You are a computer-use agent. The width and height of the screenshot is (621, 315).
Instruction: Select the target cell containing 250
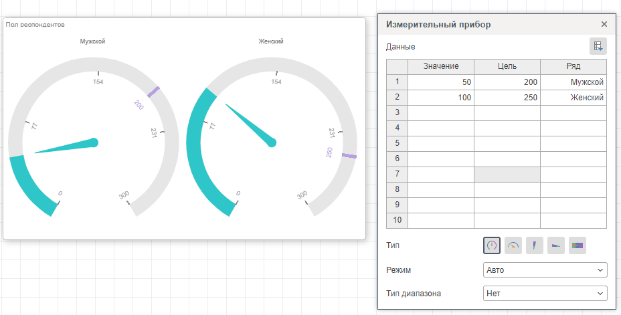tap(507, 98)
